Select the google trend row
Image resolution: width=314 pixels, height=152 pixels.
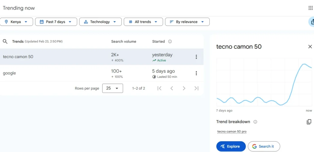tap(102, 73)
